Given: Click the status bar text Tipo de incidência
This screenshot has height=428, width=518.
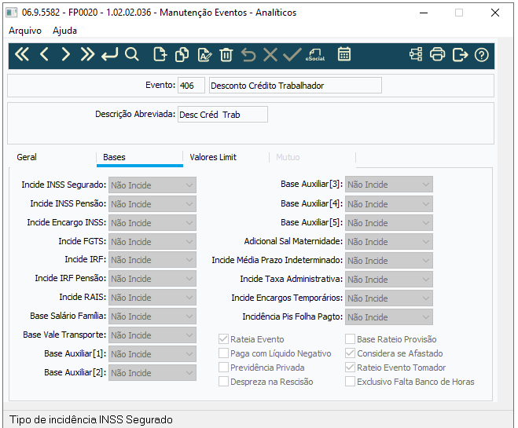Looking at the screenshot, I should click(91, 419).
